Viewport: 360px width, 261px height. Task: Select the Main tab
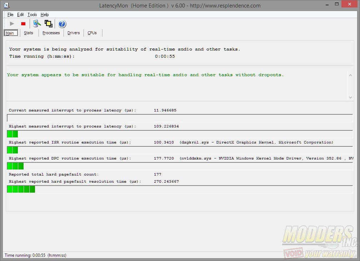(11, 33)
